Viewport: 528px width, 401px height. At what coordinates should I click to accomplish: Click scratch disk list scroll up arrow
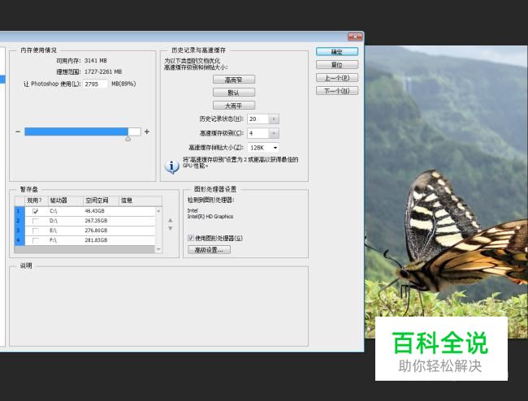[x=158, y=211]
